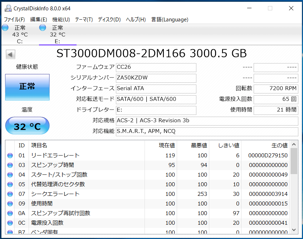Select the 代替処理済のセクタ数 attribute row
This screenshot has height=239, width=303.
pyautogui.click(x=147, y=184)
